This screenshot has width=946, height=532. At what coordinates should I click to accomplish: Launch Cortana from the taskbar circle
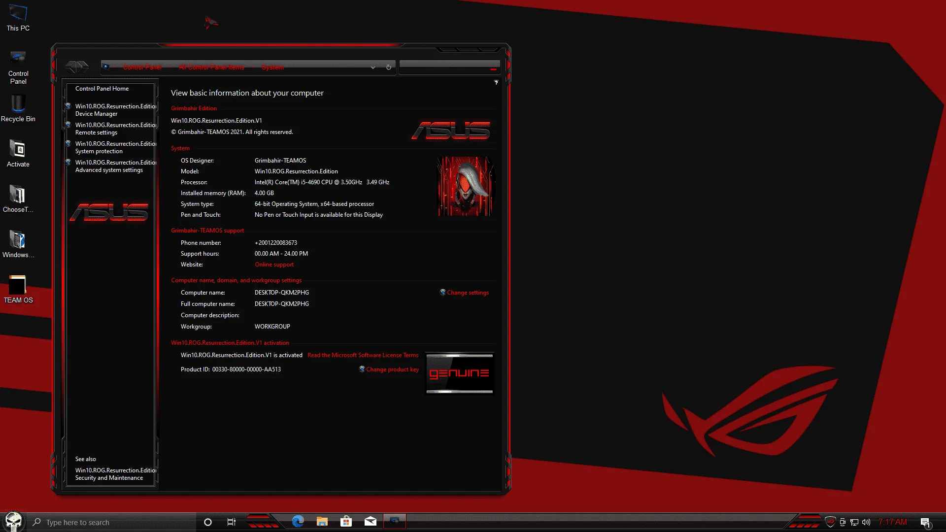pos(208,522)
